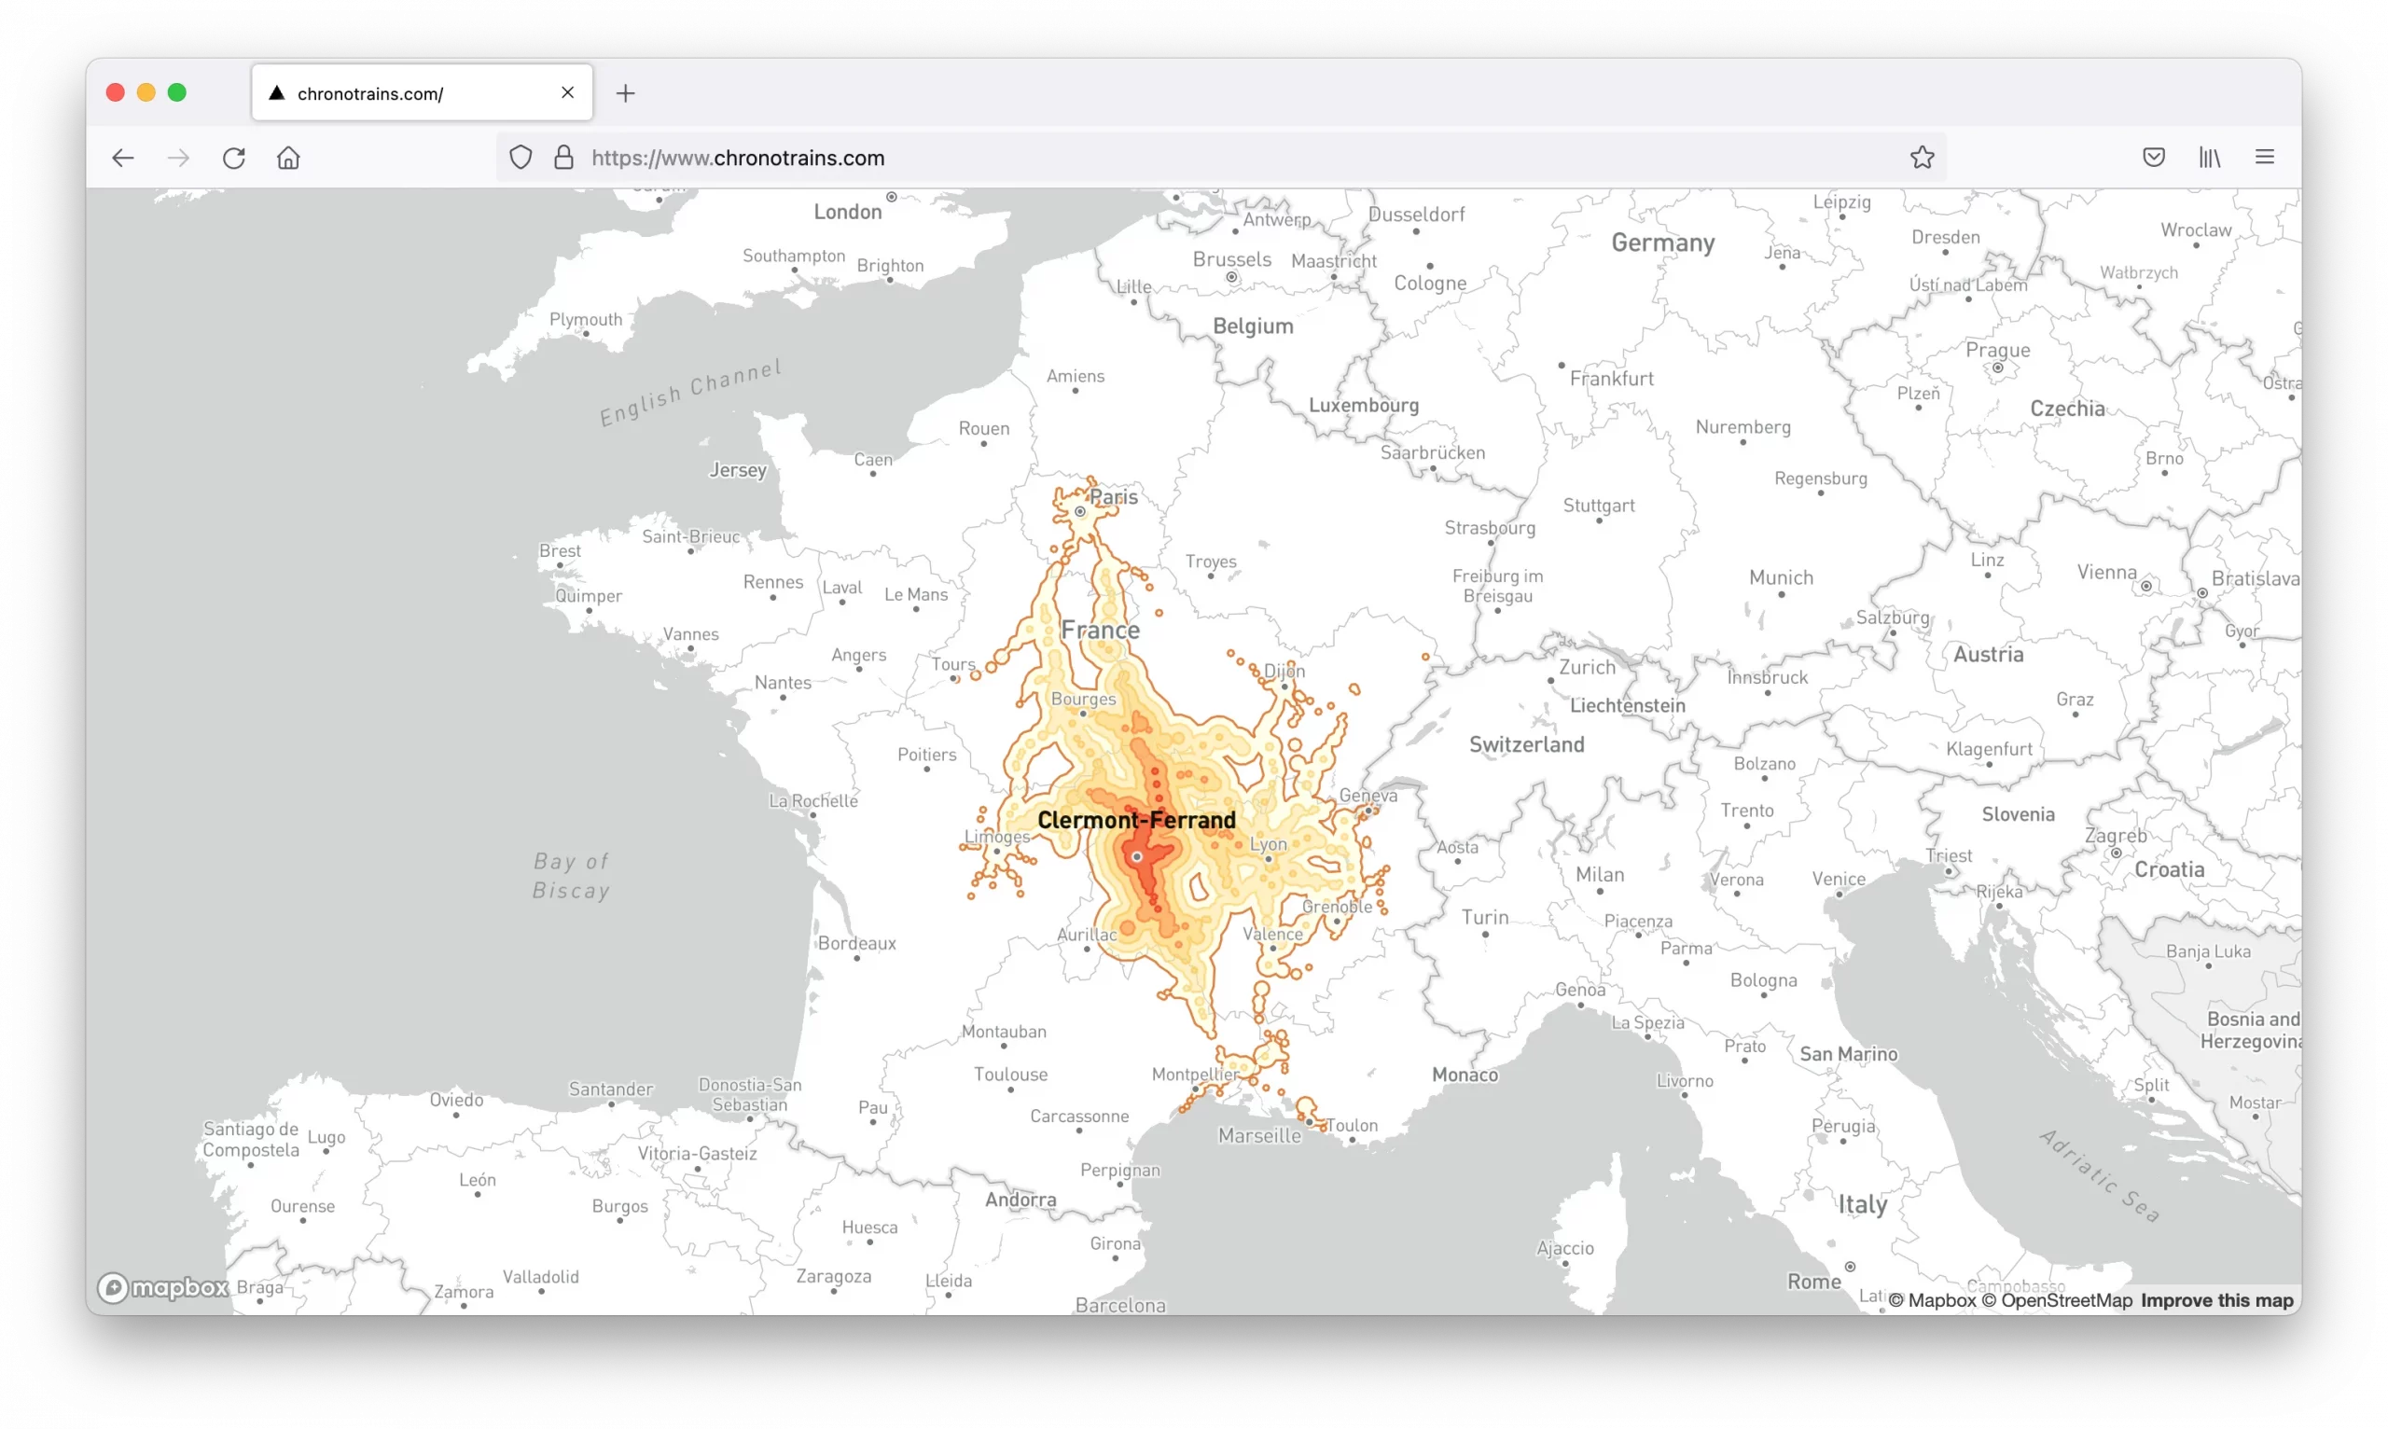2388x1429 pixels.
Task: Click the Toulouse label
Action: click(x=1010, y=1074)
